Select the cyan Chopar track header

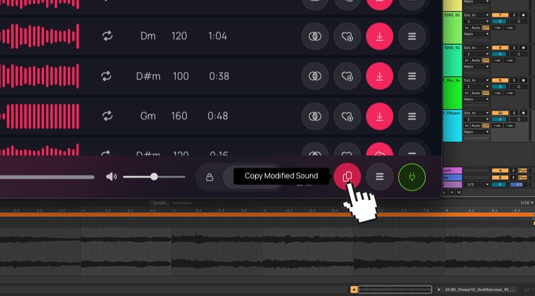pyautogui.click(x=452, y=126)
